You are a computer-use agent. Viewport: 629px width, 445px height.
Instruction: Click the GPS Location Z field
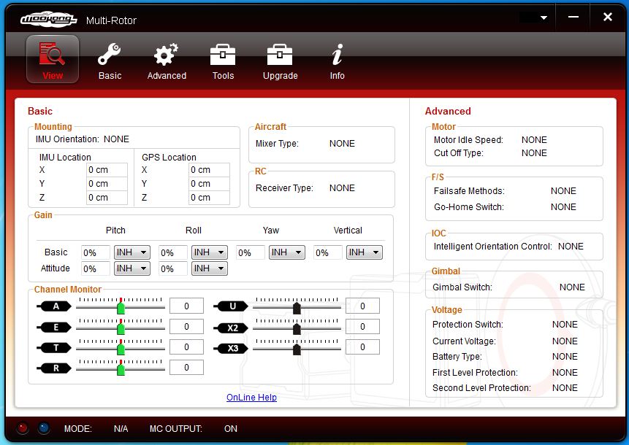pos(209,198)
